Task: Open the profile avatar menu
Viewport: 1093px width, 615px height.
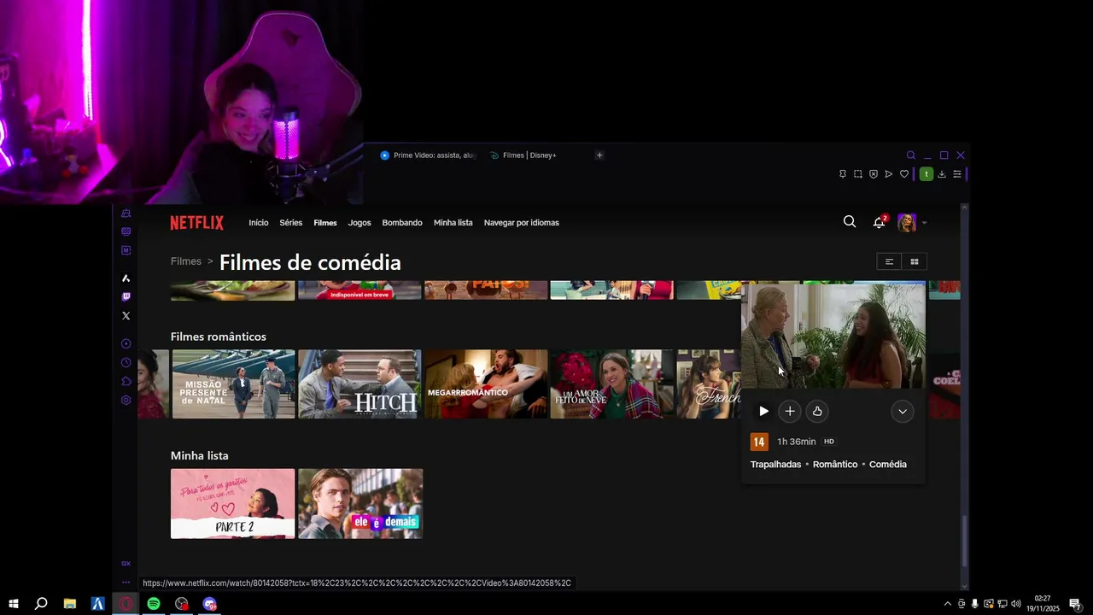Action: coord(907,223)
